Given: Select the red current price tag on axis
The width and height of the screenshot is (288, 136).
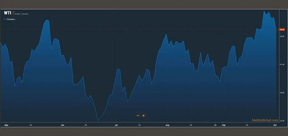Looking at the screenshot, I should [x=282, y=30].
